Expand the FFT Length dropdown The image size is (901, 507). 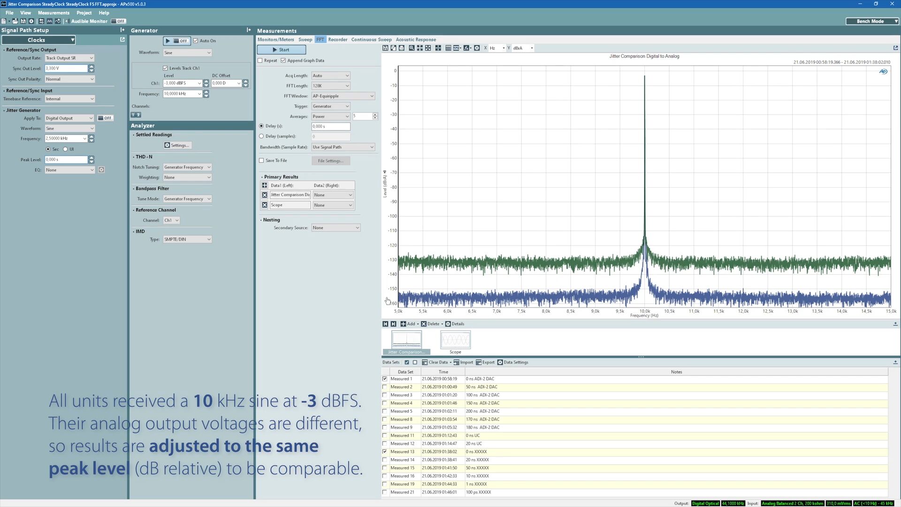coord(331,86)
